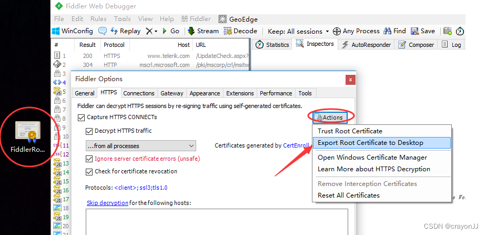Click the comment speech bubble icon
486x235 pixels.
click(x=103, y=31)
